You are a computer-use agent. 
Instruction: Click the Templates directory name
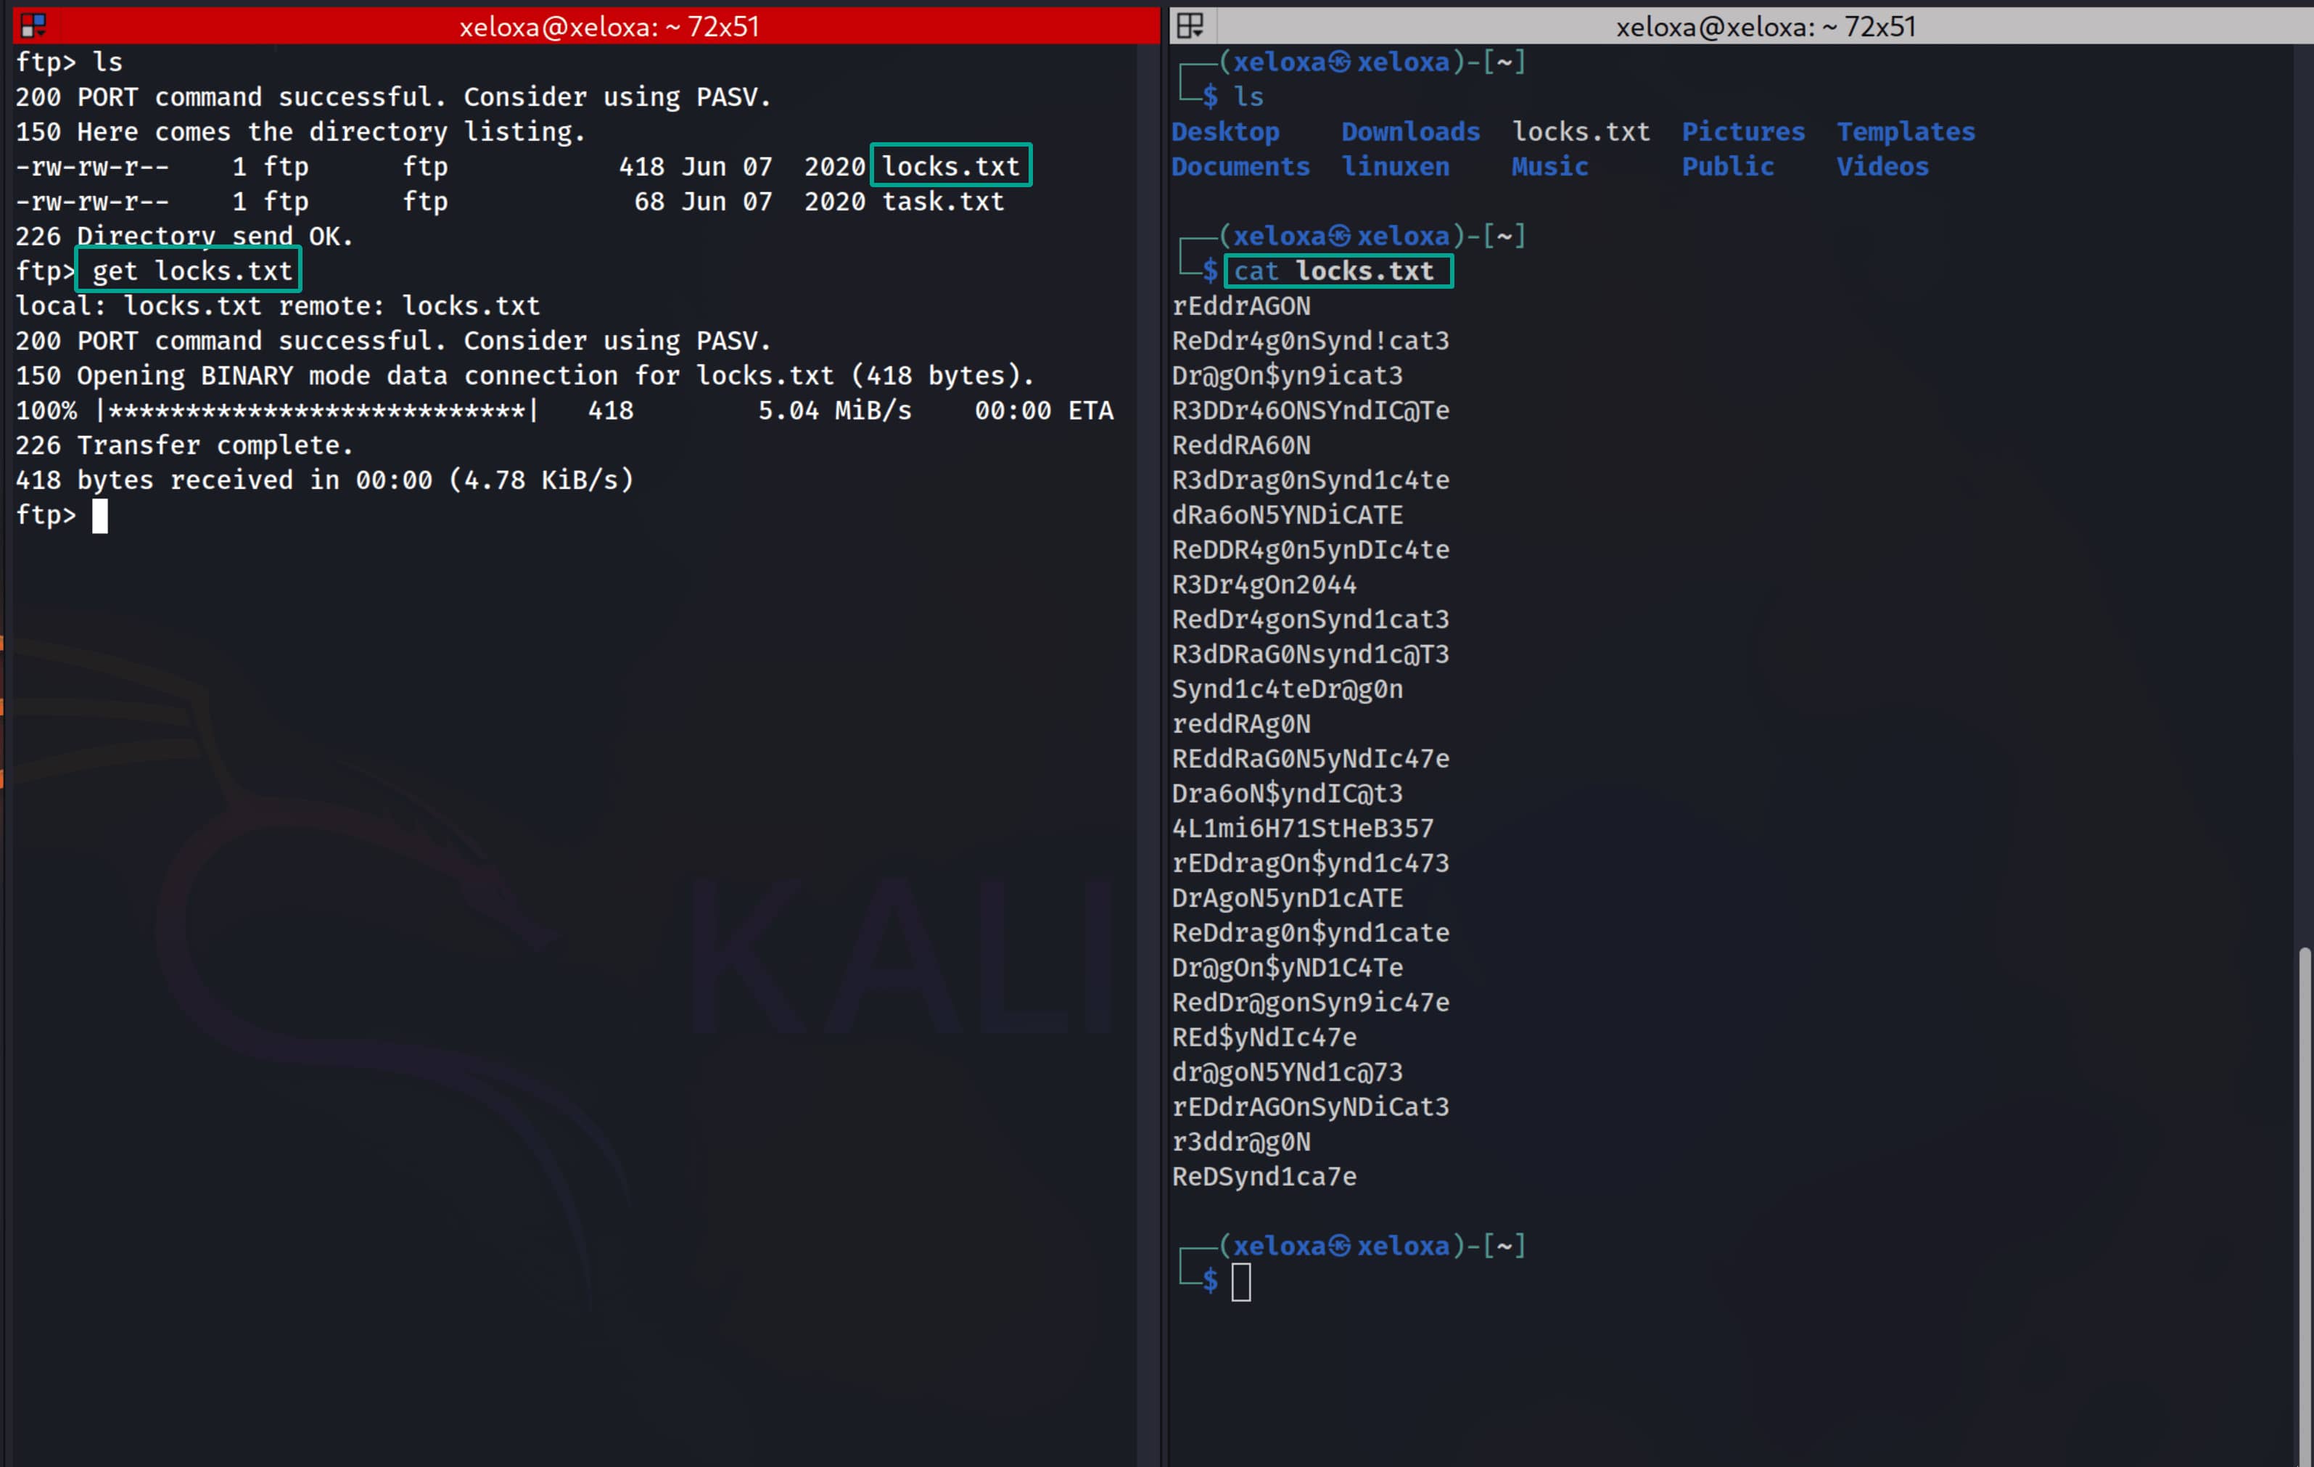(x=1905, y=132)
